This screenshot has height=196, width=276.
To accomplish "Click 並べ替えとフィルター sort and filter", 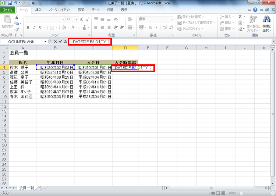I will coord(253,24).
